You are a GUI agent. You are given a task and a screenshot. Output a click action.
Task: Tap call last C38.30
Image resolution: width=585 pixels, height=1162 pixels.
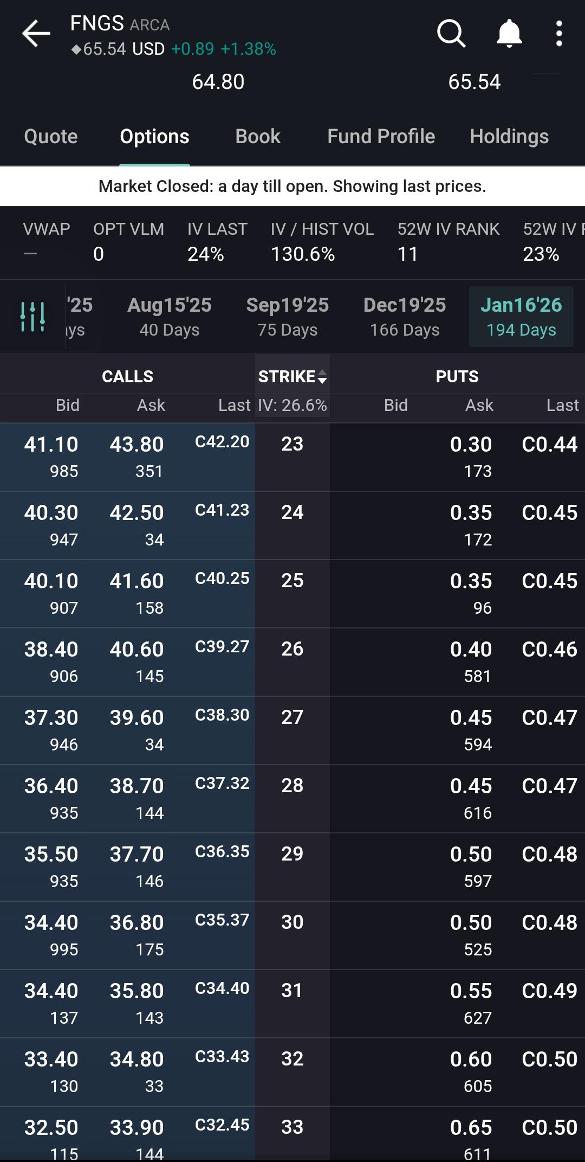pyautogui.click(x=222, y=715)
